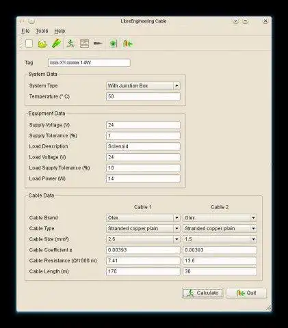This screenshot has width=288, height=328.
Task: Click the Cable 2 Cable Coefficient field
Action: (220, 250)
